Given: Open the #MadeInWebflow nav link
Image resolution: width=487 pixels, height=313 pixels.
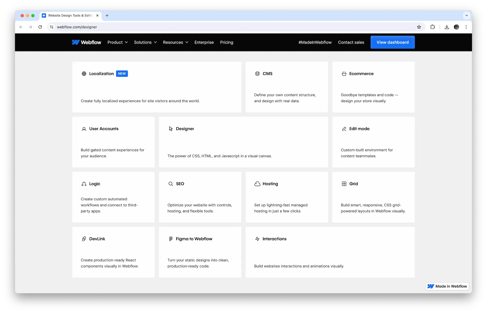Looking at the screenshot, I should pyautogui.click(x=315, y=42).
